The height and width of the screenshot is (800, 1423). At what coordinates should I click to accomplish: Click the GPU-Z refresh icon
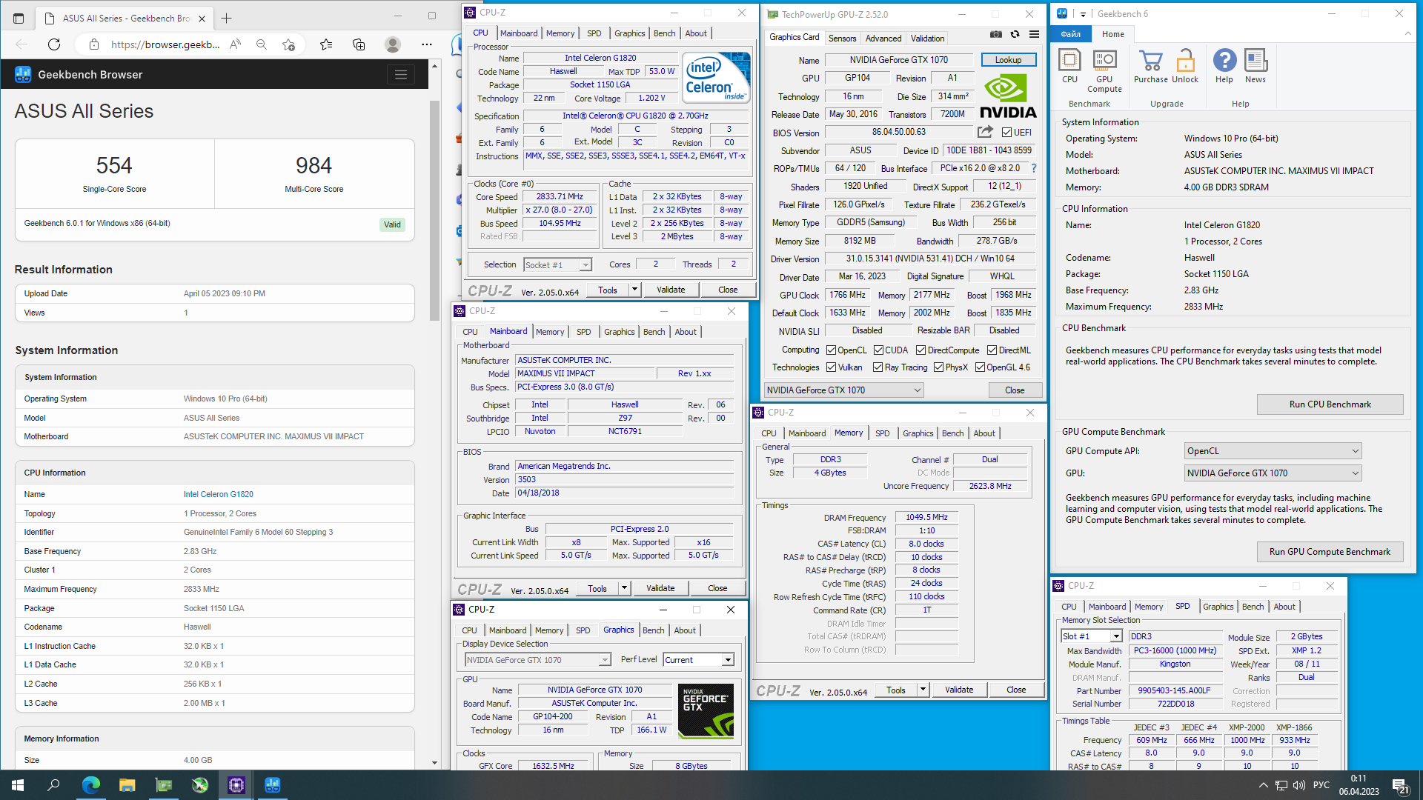tap(1015, 34)
